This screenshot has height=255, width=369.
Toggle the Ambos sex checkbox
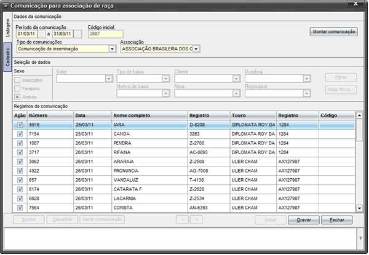click(17, 97)
